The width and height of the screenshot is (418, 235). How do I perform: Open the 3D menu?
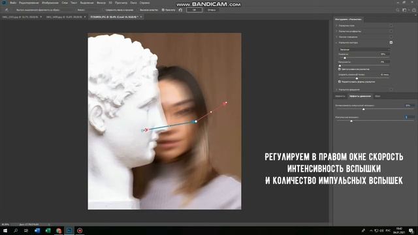(x=110, y=3)
